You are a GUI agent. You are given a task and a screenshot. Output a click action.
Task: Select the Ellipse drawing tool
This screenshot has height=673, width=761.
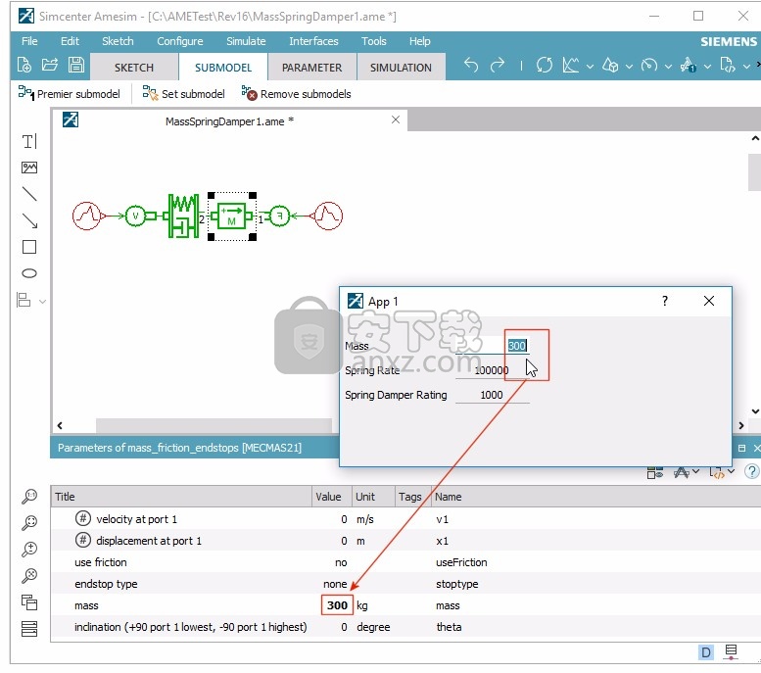(x=29, y=273)
